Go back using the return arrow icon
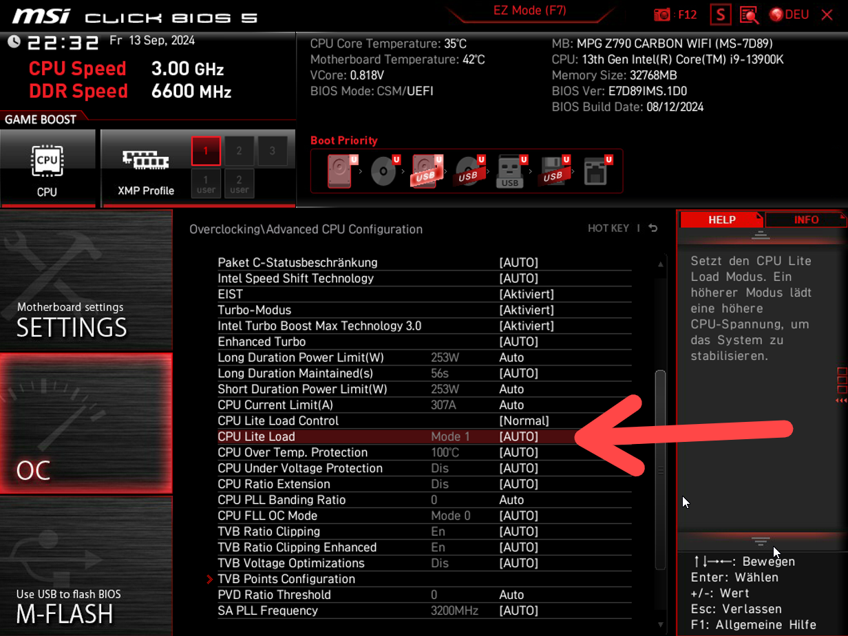This screenshot has width=848, height=636. 653,229
